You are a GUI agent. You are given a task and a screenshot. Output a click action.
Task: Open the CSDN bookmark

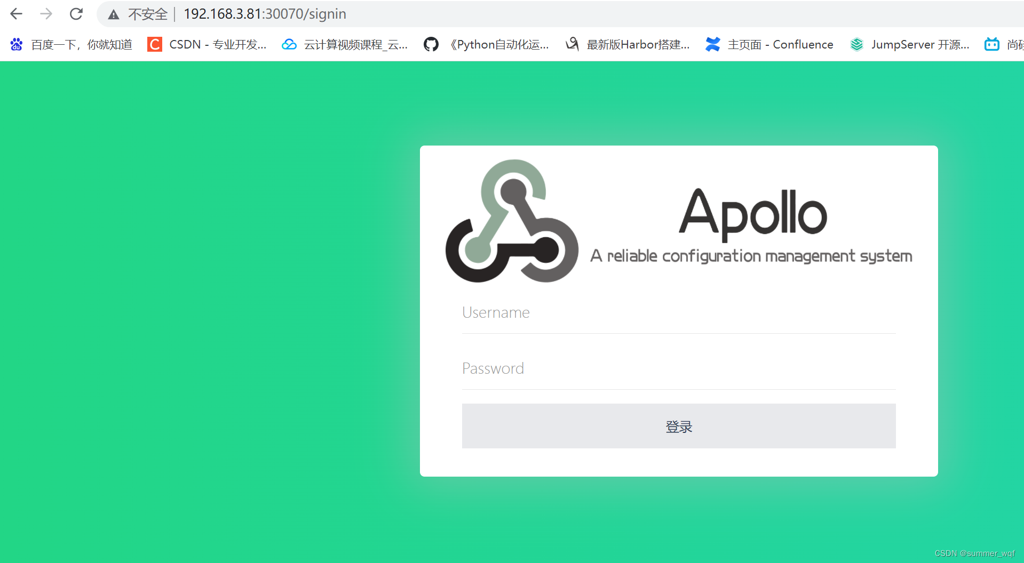coord(208,44)
